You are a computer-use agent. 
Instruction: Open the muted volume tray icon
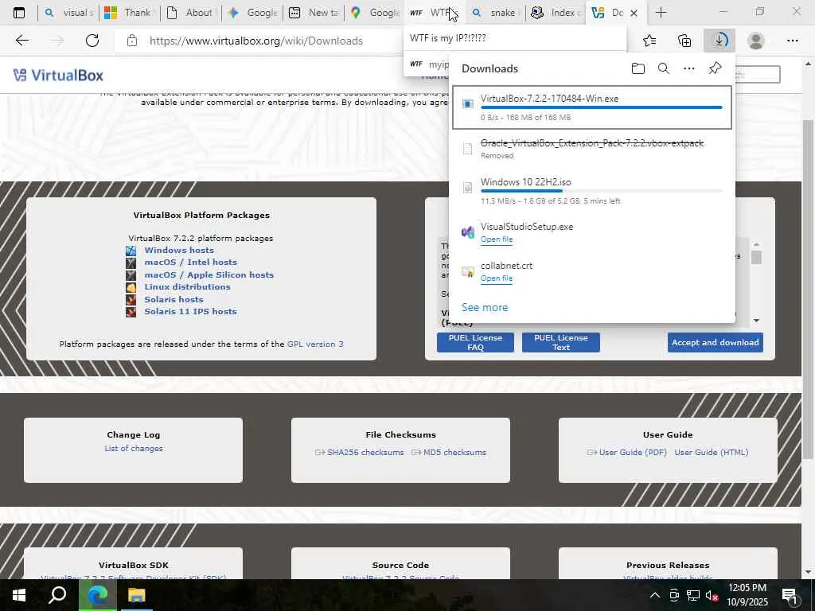coord(712,595)
